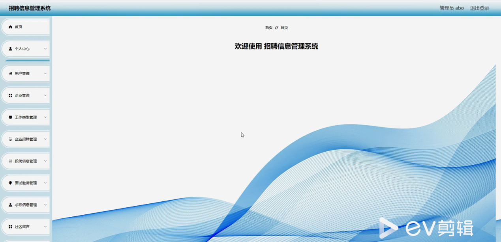Viewport: 501px width, 242px height.
Task: Open the 企业招聘管理 menu label
Action: tap(26, 139)
